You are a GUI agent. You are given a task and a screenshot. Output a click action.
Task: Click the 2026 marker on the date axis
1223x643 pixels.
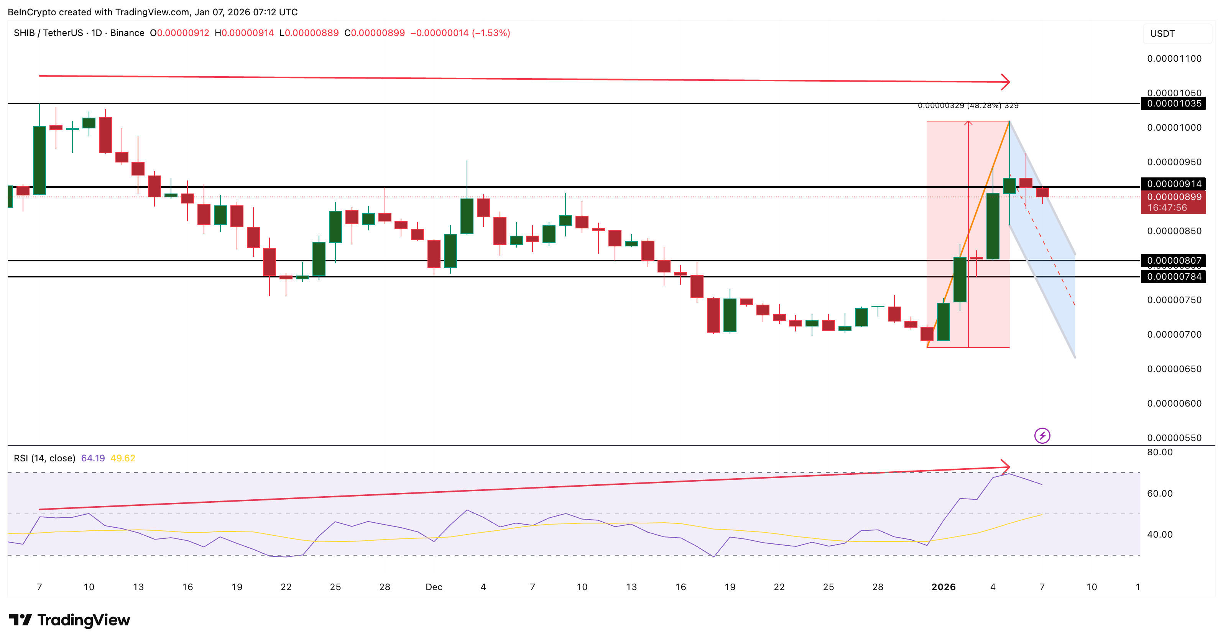(x=945, y=587)
